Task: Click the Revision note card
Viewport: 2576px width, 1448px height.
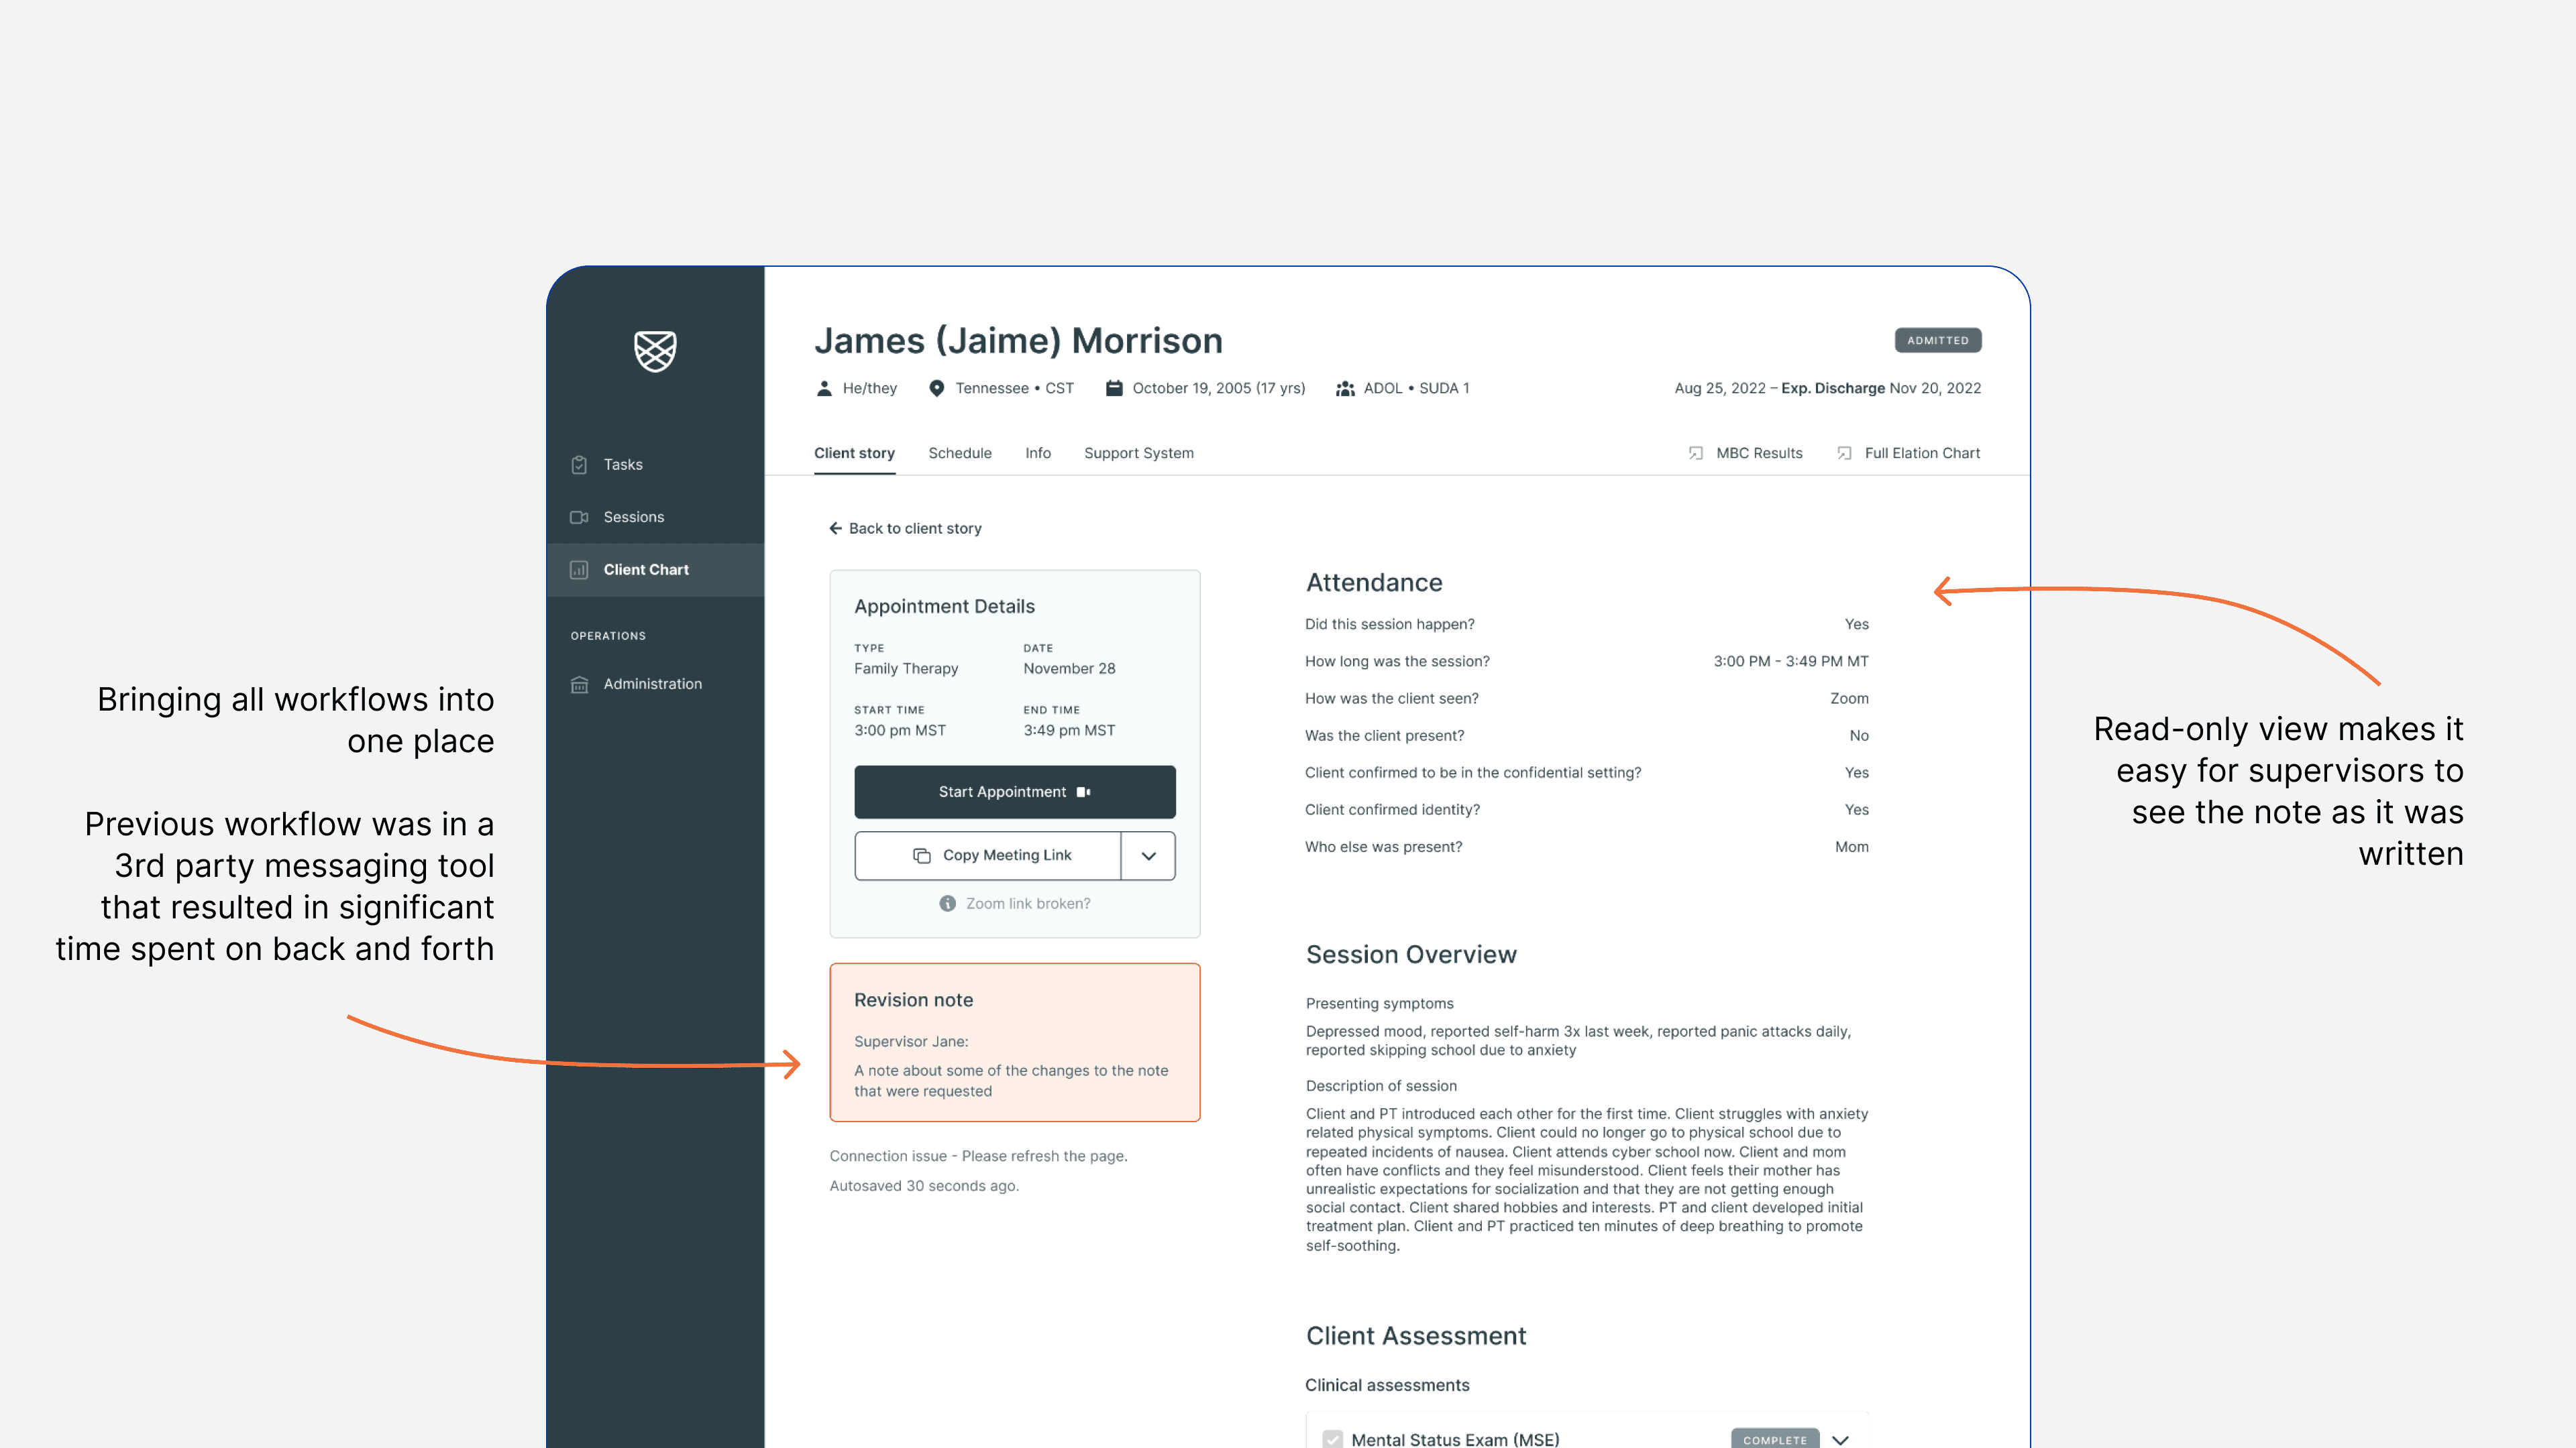Action: click(1014, 1042)
